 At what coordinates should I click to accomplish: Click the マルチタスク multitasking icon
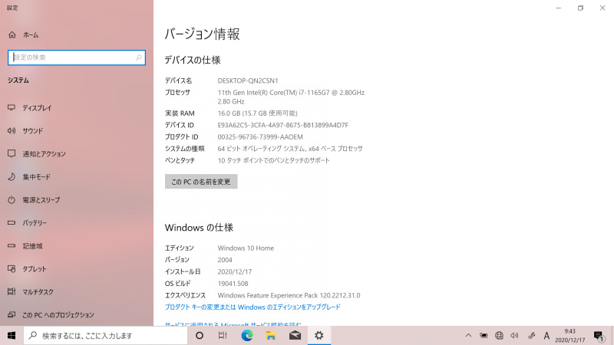[12, 291]
